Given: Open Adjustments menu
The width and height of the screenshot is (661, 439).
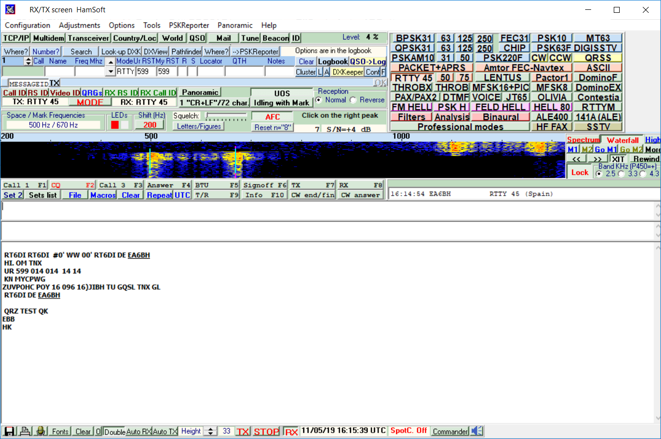Looking at the screenshot, I should 79,25.
